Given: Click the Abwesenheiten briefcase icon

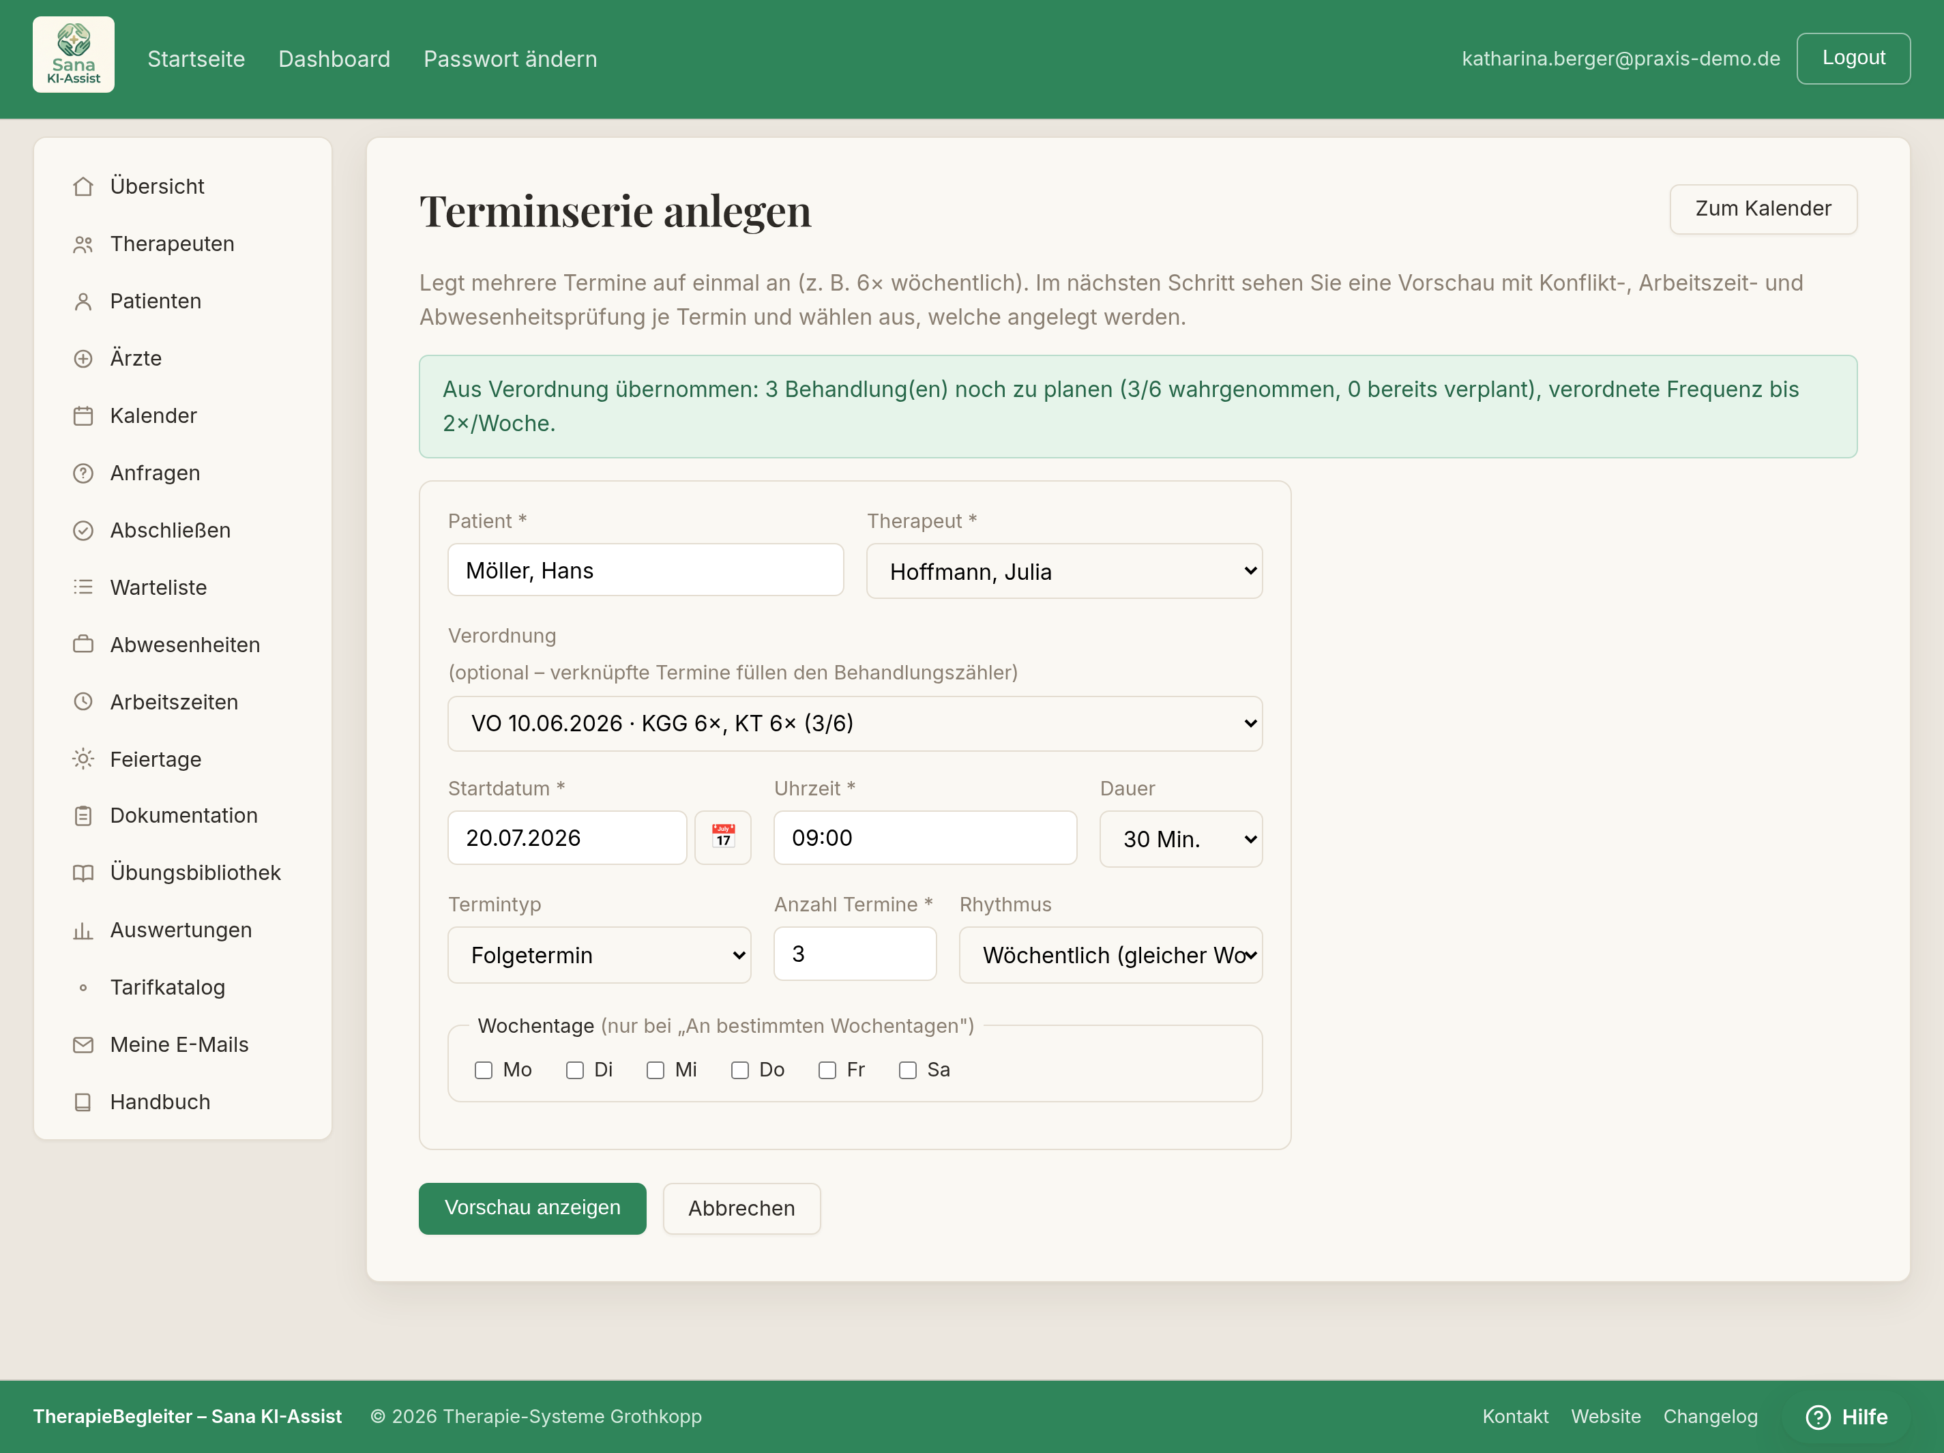Looking at the screenshot, I should (83, 645).
